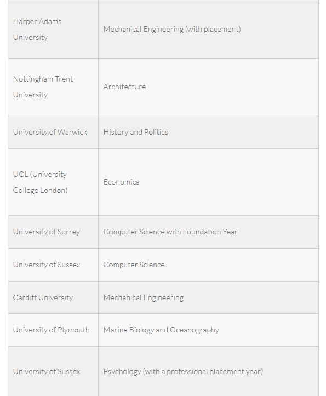Click History and Politics text
Viewport: 326px width, 396px height.
[136, 132]
